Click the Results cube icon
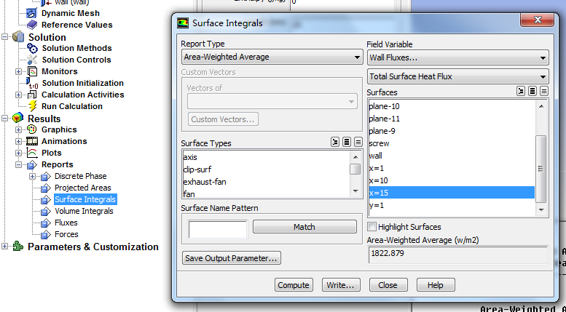 click(17, 119)
